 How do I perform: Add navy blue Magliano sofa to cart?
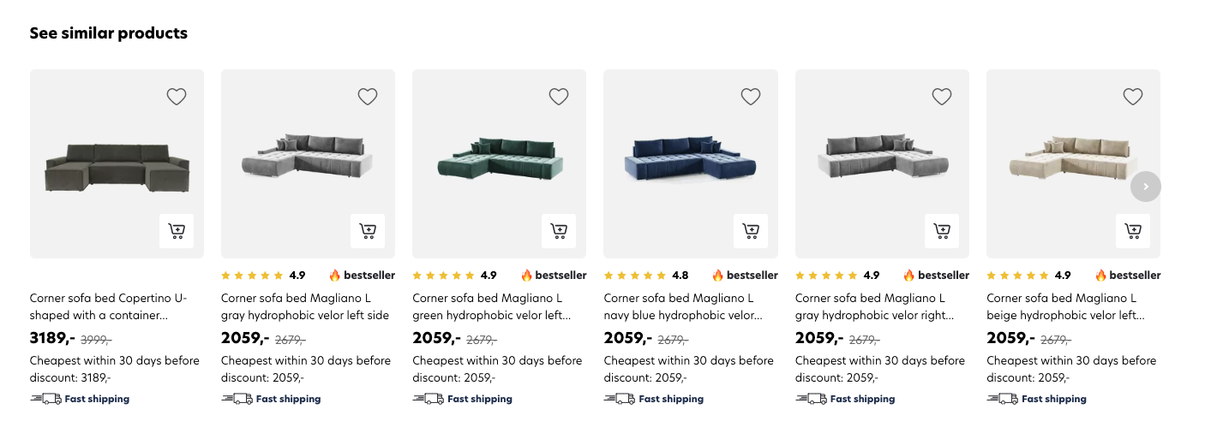pyautogui.click(x=751, y=231)
